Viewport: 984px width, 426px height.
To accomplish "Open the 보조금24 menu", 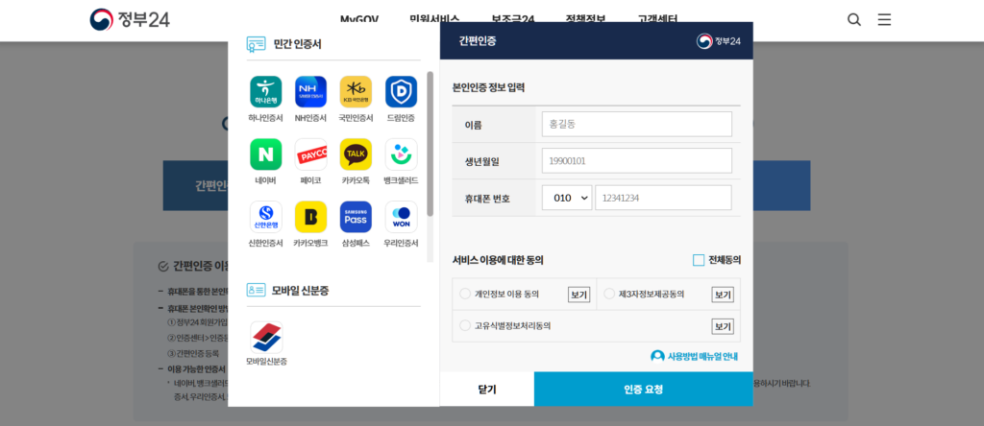I will pyautogui.click(x=513, y=19).
